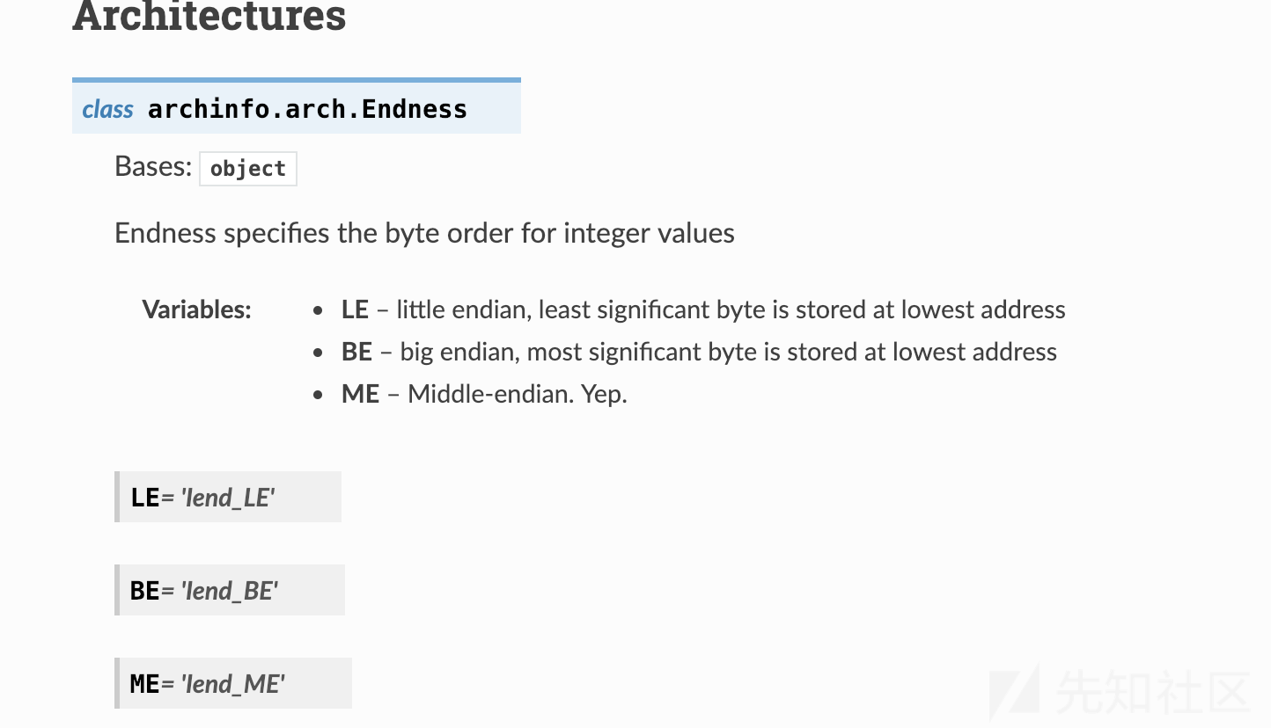
Task: Click the little endian description text
Action: coord(731,309)
